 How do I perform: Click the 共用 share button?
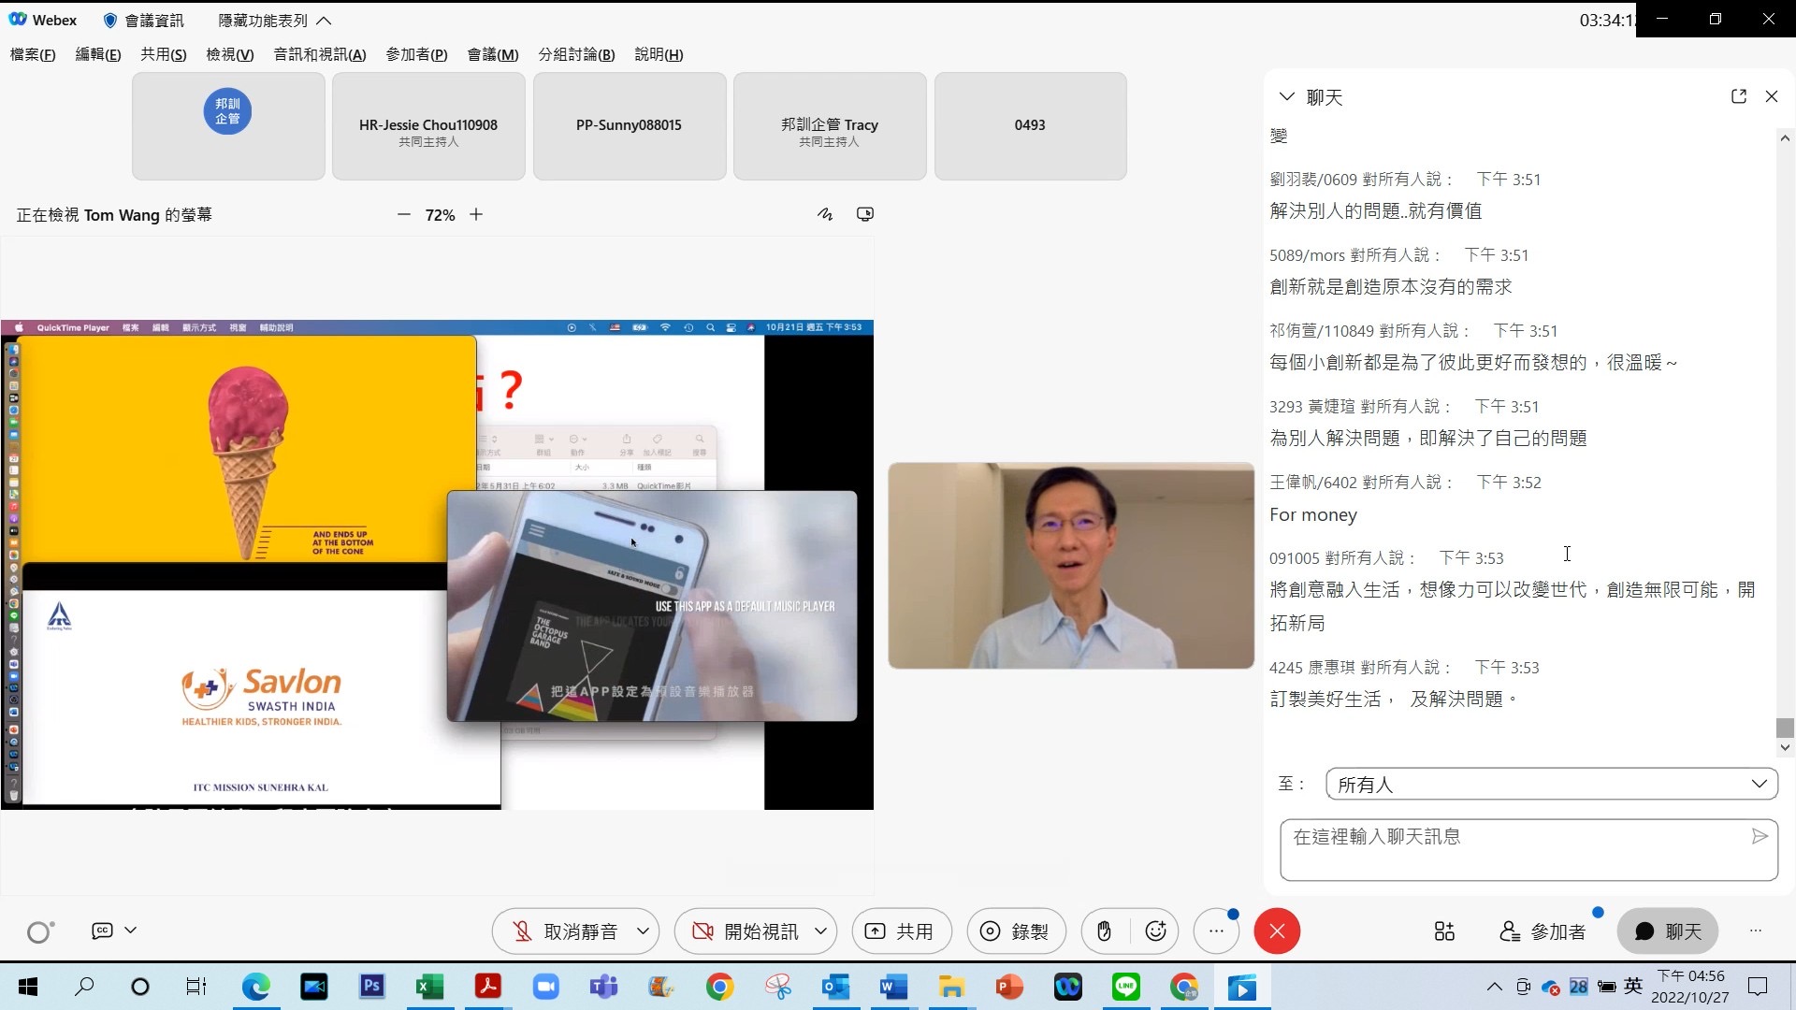[x=901, y=931]
